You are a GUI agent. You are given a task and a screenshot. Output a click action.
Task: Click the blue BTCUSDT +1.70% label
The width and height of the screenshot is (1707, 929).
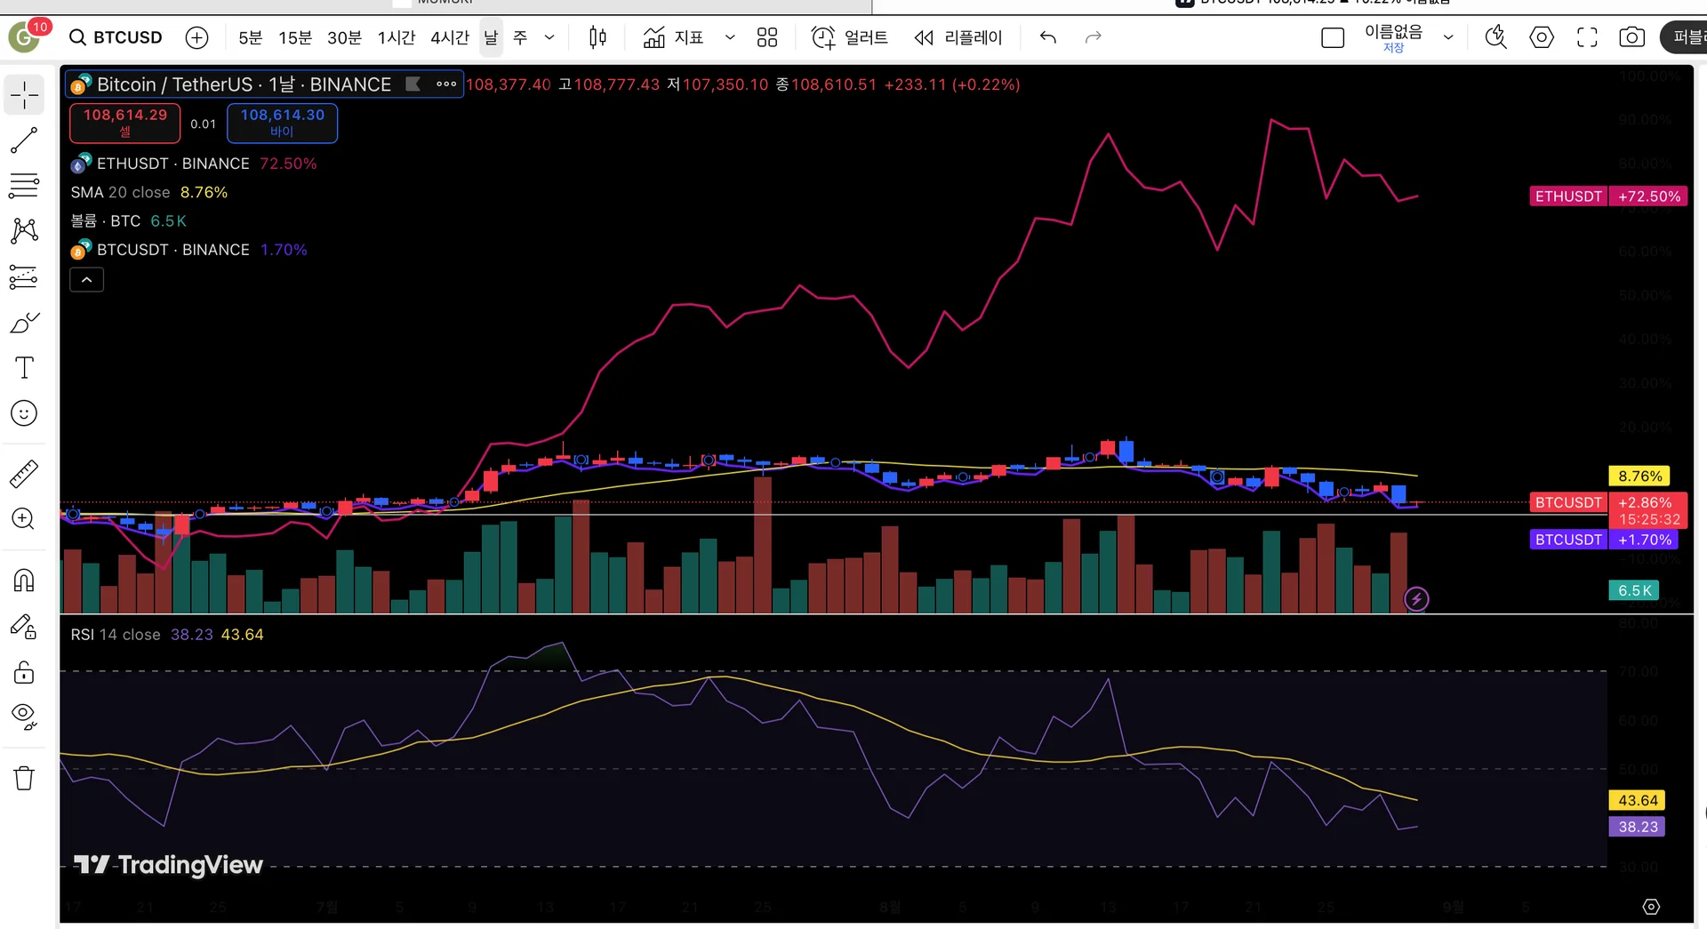click(1604, 540)
